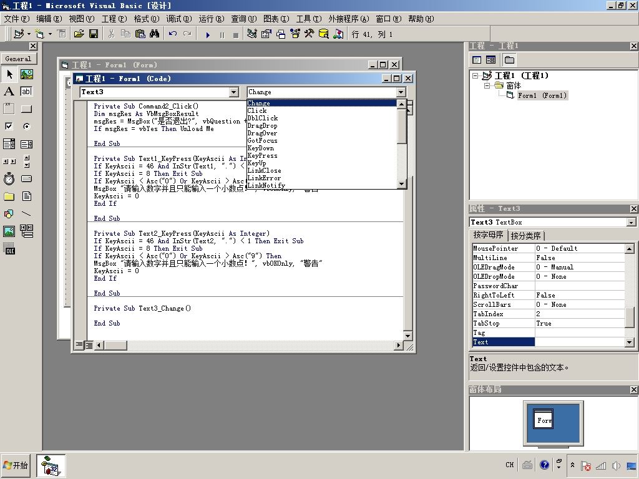Click the Undo toolbar icon
This screenshot has height=479, width=639.
click(173, 34)
